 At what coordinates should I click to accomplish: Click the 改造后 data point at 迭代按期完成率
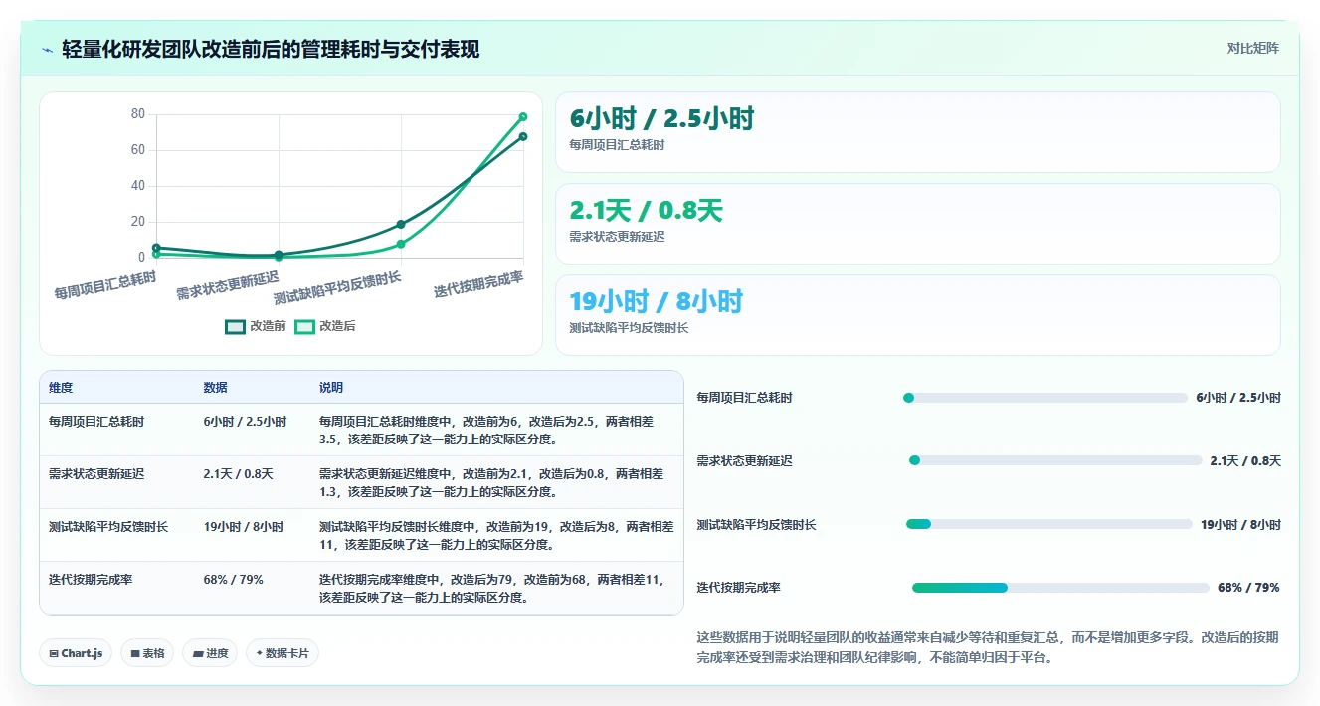pos(523,116)
